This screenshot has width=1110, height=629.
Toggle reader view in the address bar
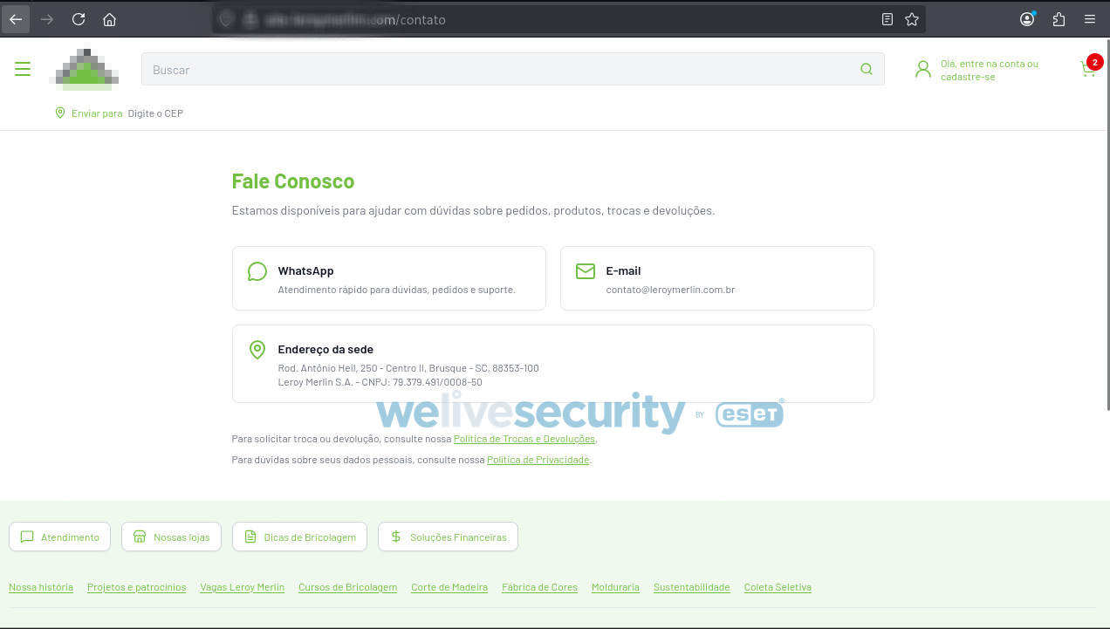[x=887, y=19]
